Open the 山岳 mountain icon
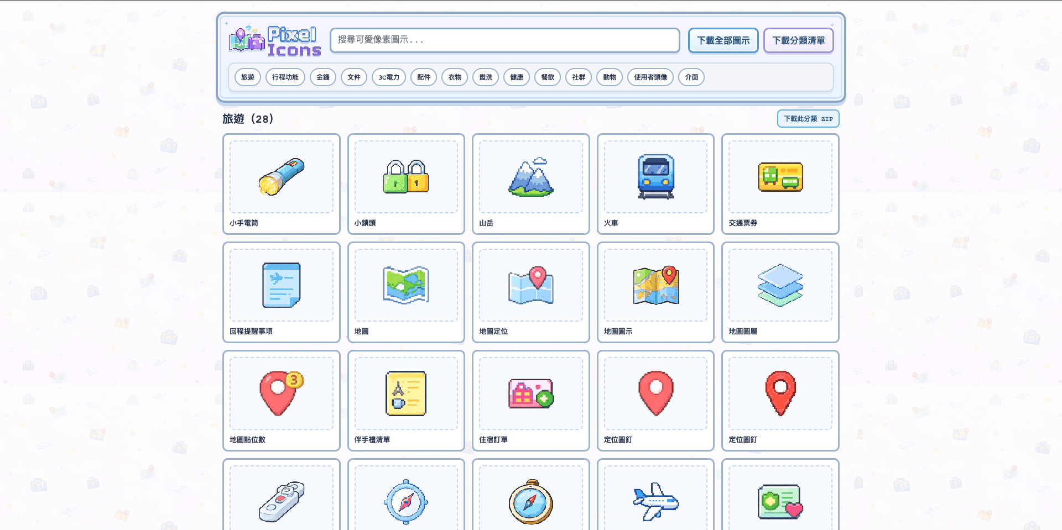 tap(530, 177)
